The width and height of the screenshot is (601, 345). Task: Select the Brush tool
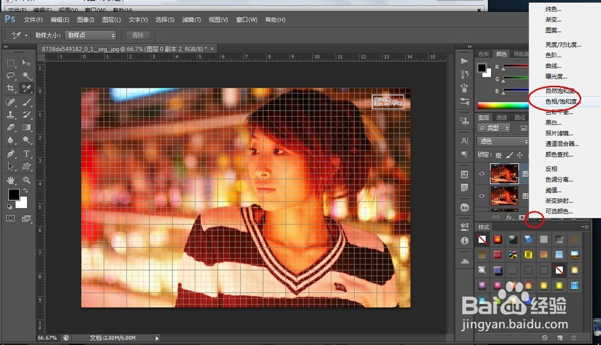coord(26,102)
